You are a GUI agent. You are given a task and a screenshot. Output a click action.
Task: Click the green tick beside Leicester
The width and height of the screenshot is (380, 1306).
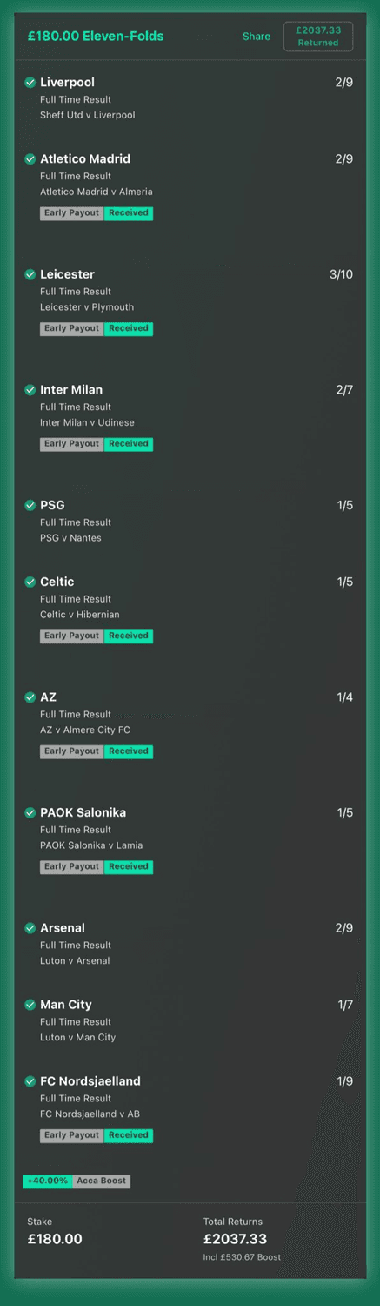30,275
